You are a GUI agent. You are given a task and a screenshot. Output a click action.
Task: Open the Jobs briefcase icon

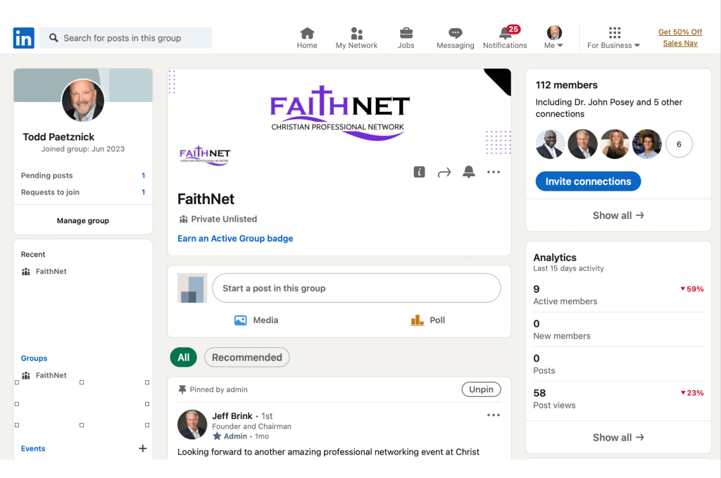click(406, 33)
